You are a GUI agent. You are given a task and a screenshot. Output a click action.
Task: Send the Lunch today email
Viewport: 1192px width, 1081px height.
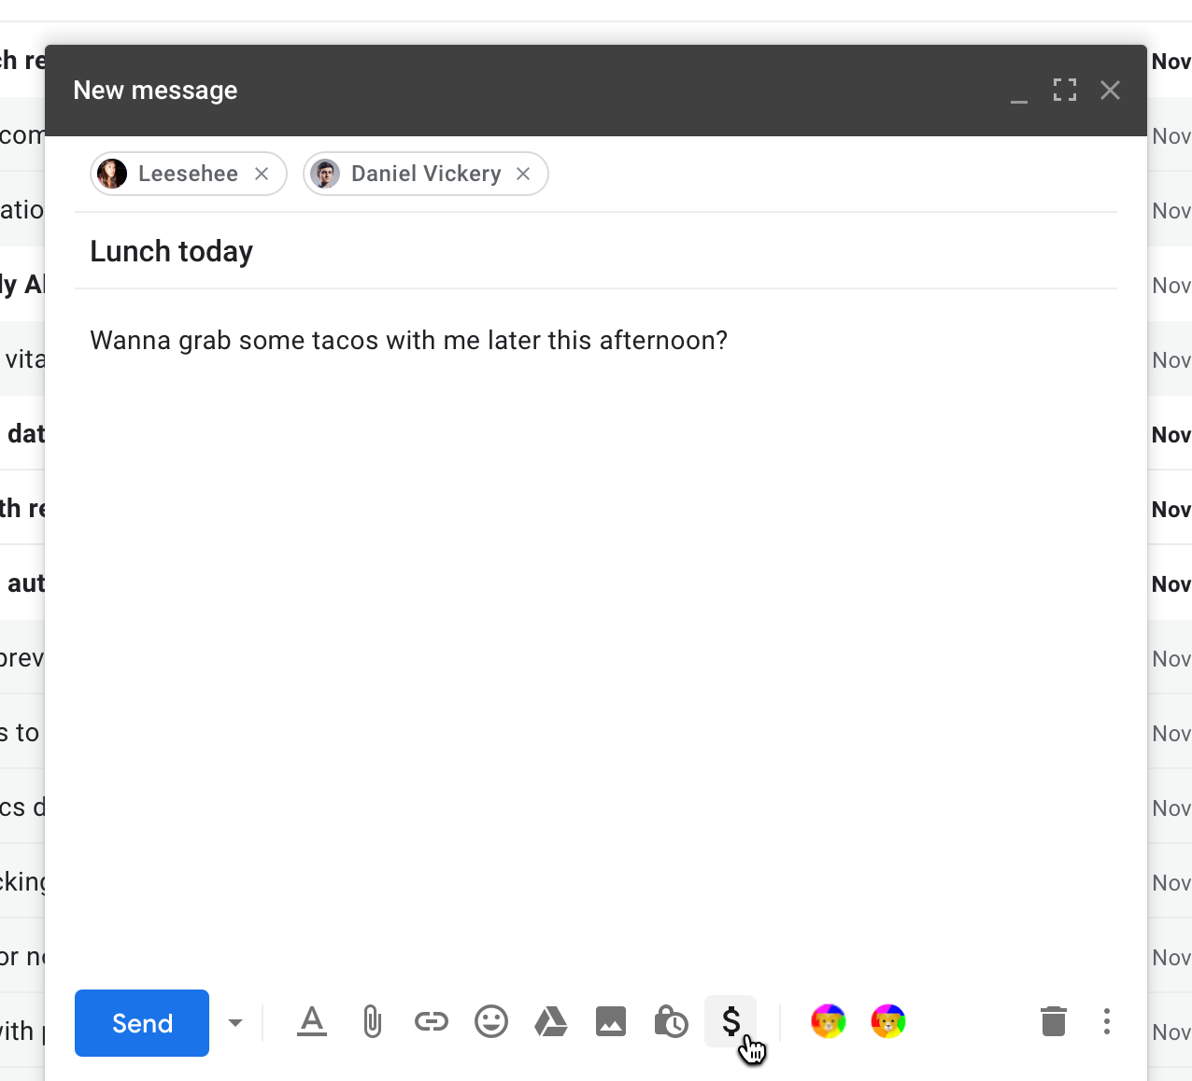(141, 1022)
